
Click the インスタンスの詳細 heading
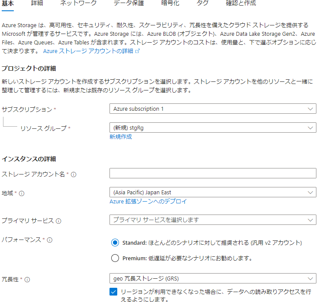tap(29, 159)
